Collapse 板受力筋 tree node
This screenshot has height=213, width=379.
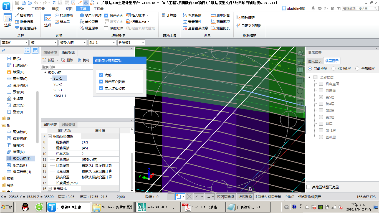[x=45, y=72]
